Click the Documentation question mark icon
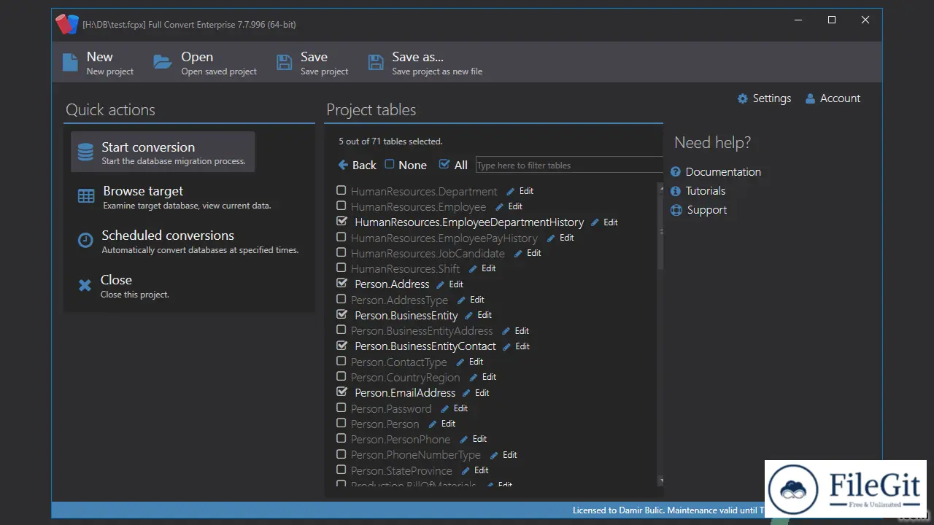934x525 pixels. coord(676,172)
